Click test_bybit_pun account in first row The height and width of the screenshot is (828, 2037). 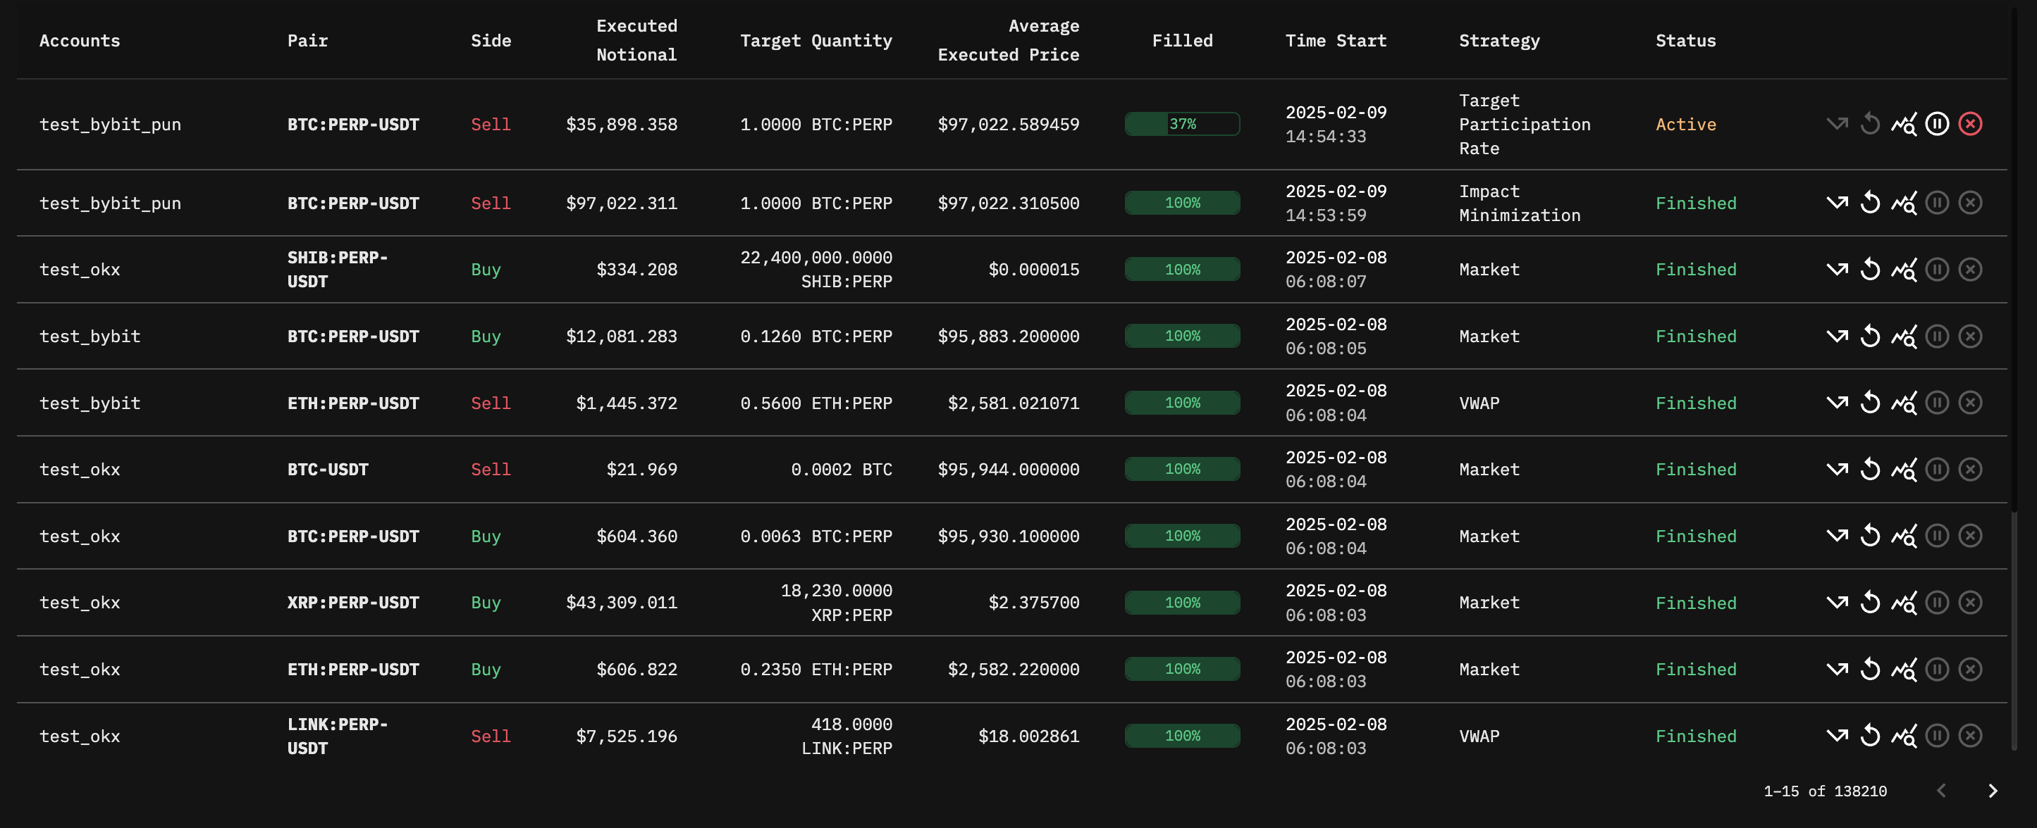pos(110,124)
